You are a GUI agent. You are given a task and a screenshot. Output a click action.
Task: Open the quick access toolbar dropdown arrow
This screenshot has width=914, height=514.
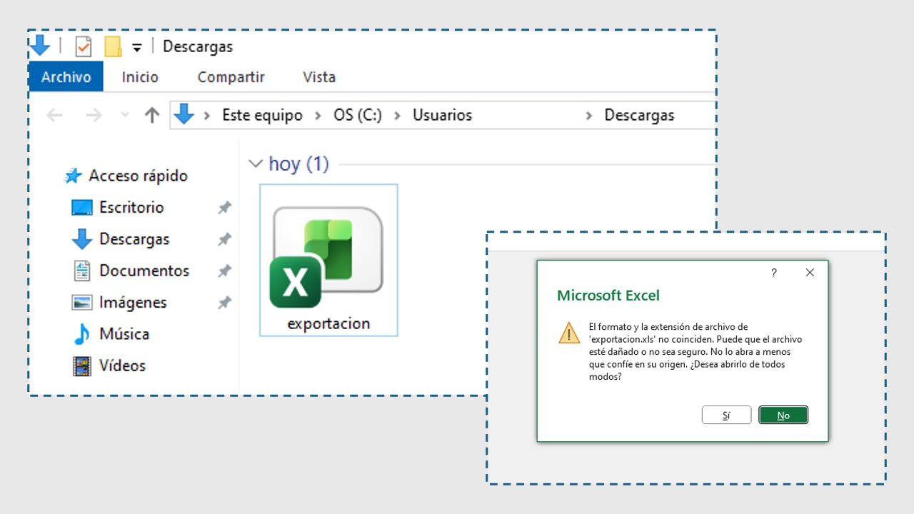tap(137, 48)
